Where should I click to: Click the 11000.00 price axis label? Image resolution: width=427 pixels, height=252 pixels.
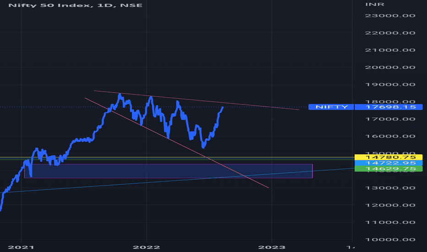[x=390, y=222]
